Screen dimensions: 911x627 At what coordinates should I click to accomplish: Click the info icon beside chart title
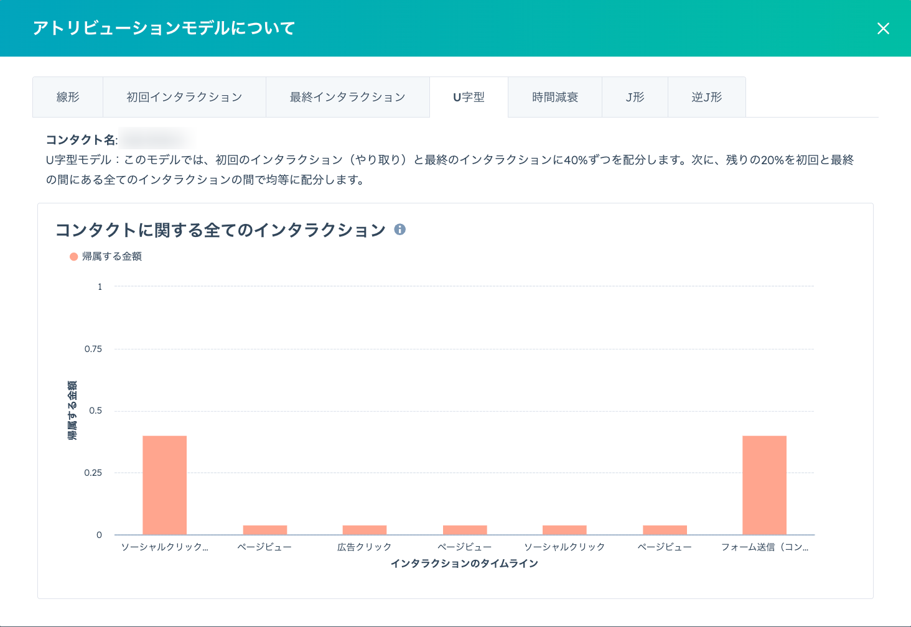tap(400, 230)
